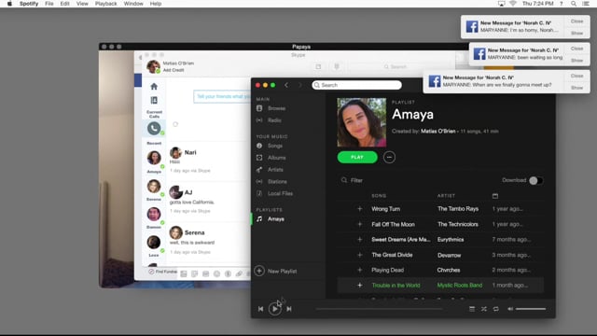The image size is (597, 336).
Task: Click the Spotify Search field
Action: coord(356,85)
